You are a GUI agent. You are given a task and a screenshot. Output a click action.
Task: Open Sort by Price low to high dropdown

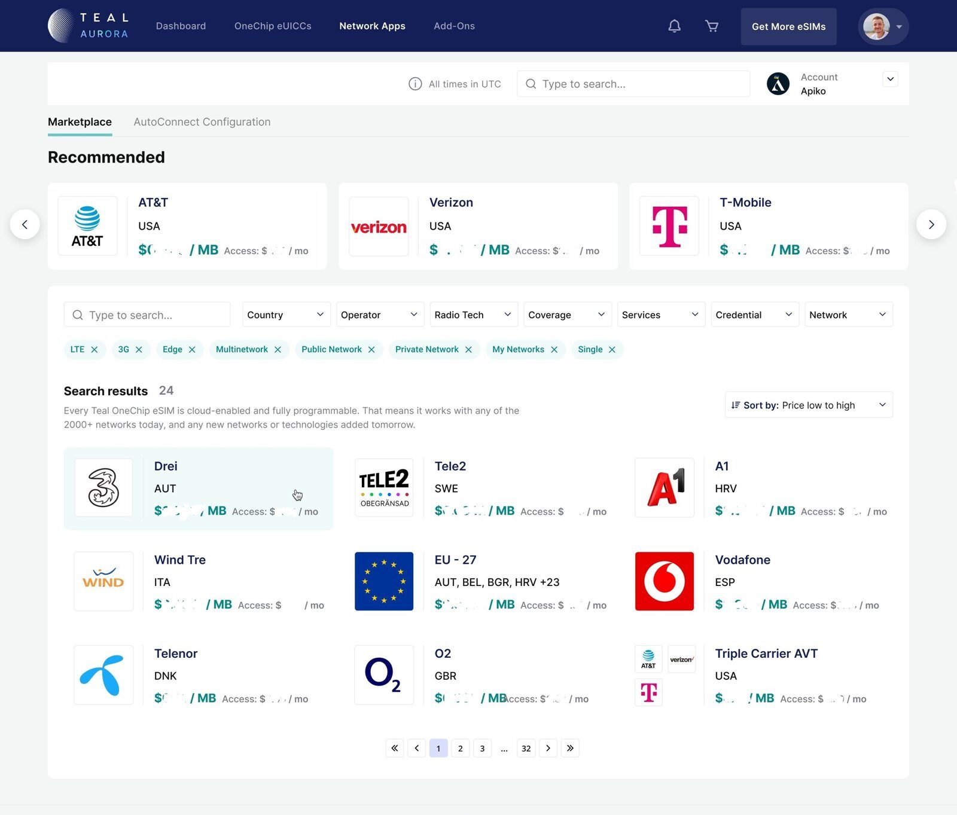(x=808, y=405)
